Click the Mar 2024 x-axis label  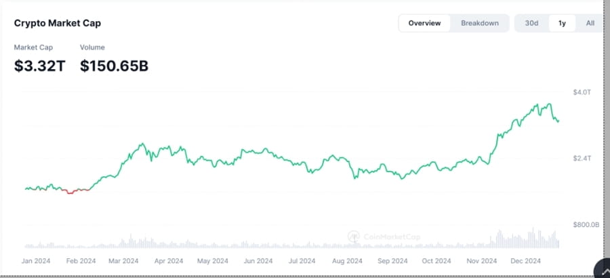(x=123, y=260)
